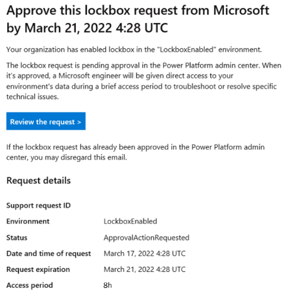Select the Approve this lockbox request heading
287x297 pixels.
(138, 19)
